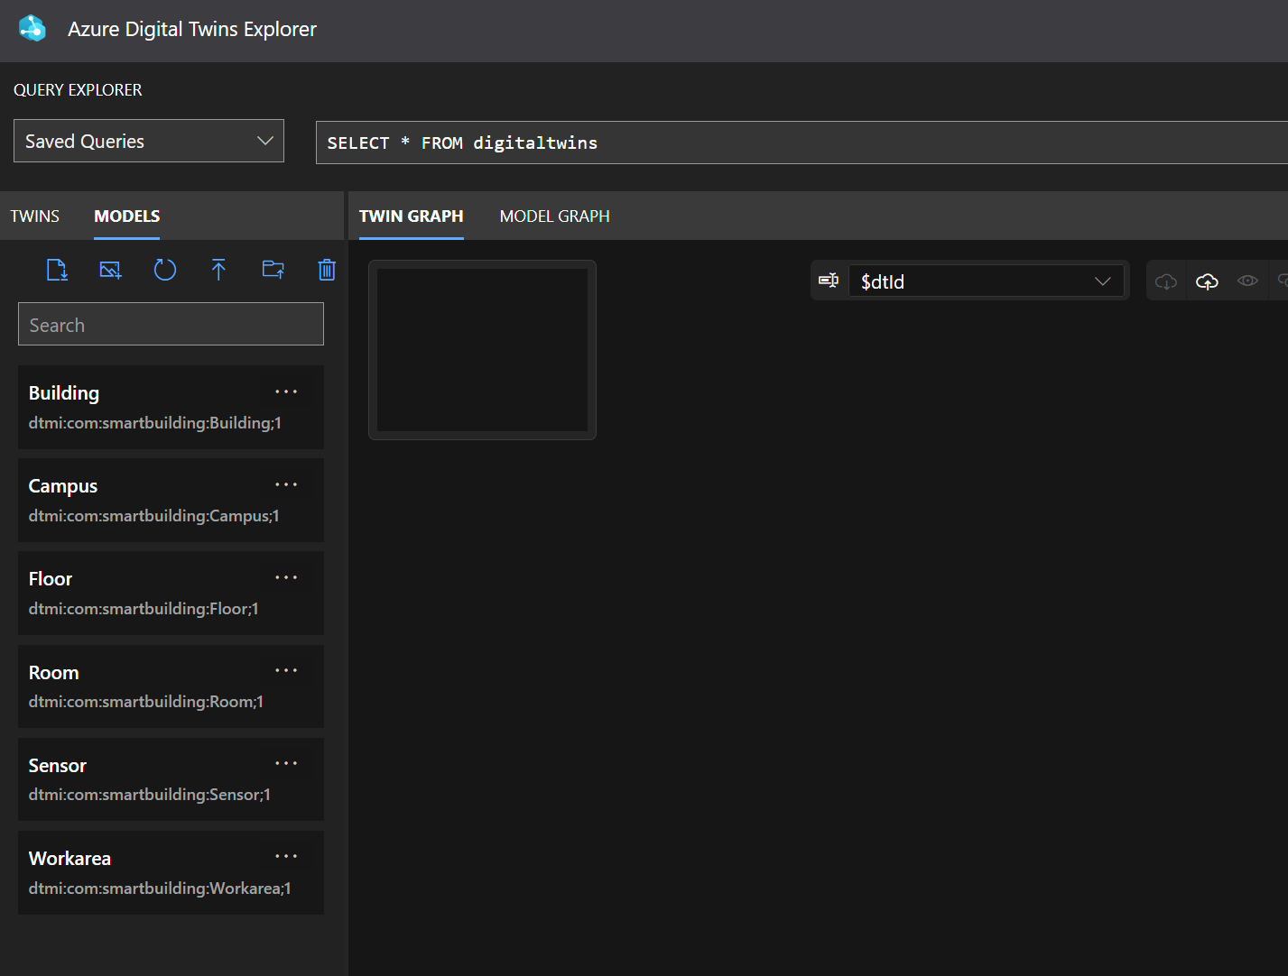Click the Azure Digital Twins Explorer logo
This screenshot has width=1288, height=976.
tap(32, 28)
